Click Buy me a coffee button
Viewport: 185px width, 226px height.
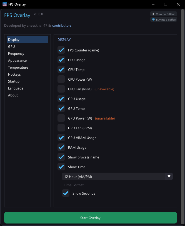tap(164, 19)
